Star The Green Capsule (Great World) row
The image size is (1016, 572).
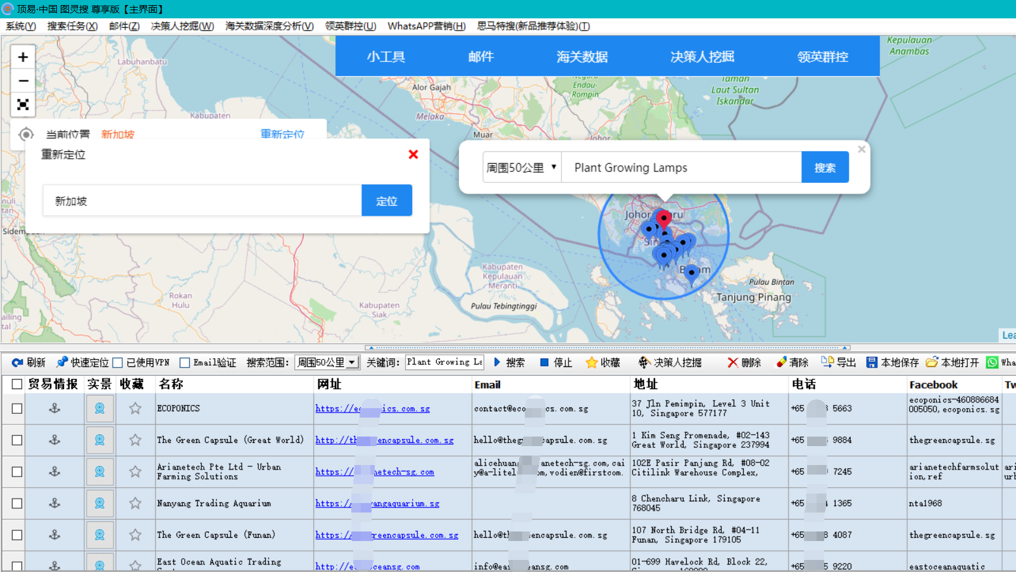pos(135,440)
